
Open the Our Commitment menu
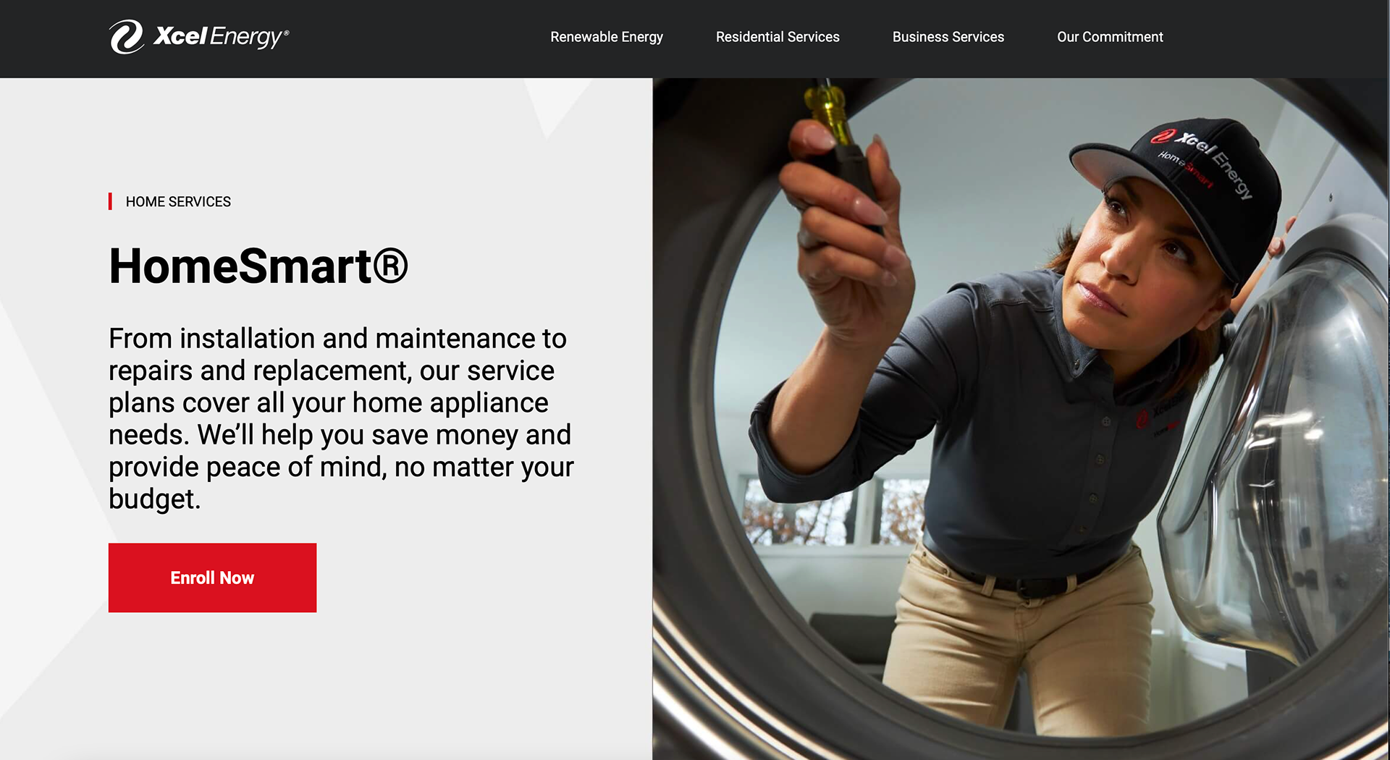(x=1110, y=37)
